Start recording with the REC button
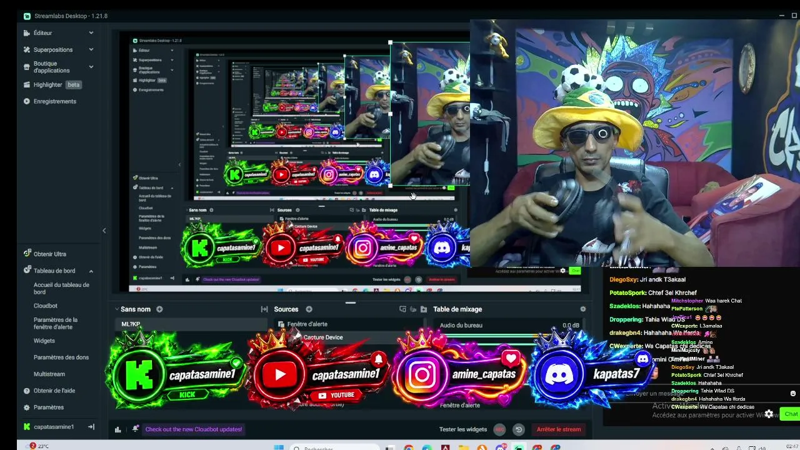 499,429
